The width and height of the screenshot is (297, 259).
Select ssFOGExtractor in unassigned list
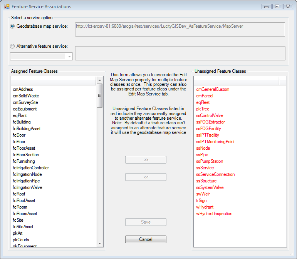(210, 122)
